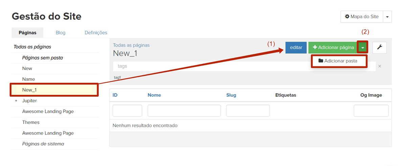The height and width of the screenshot is (166, 406).
Task: Sort the table by Slug column
Action: 231,95
